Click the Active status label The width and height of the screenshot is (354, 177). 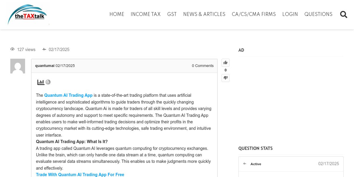[256, 164]
